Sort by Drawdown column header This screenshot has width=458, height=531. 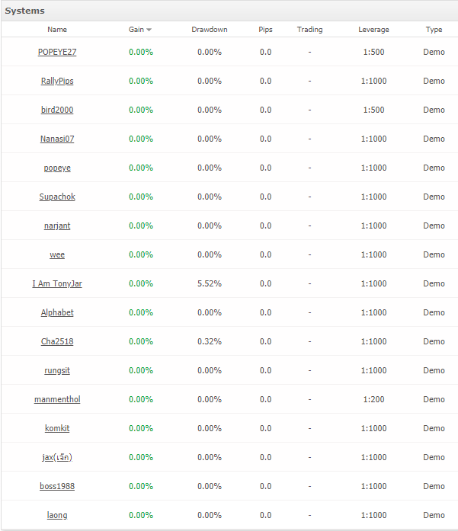pos(210,30)
